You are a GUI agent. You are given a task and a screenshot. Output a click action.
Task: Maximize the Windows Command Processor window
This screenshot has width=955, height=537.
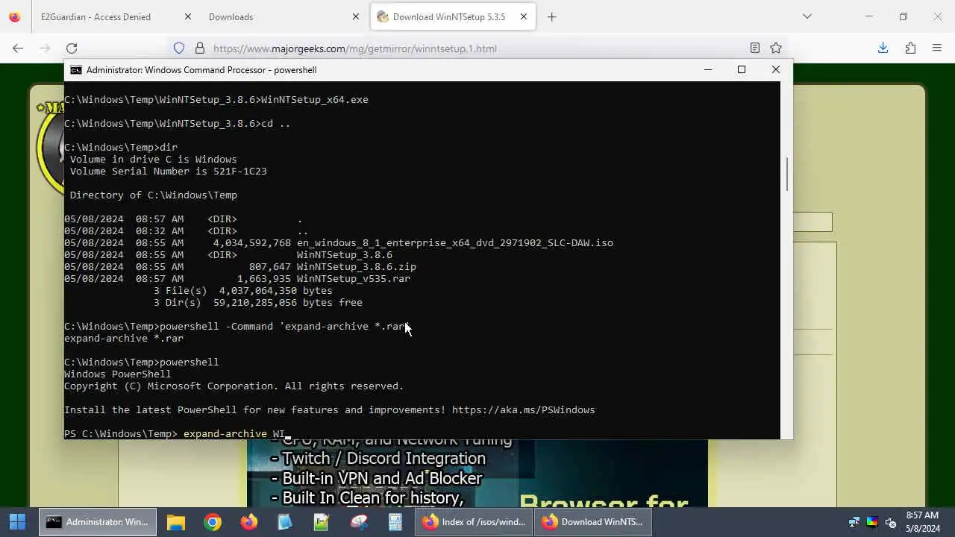point(742,69)
